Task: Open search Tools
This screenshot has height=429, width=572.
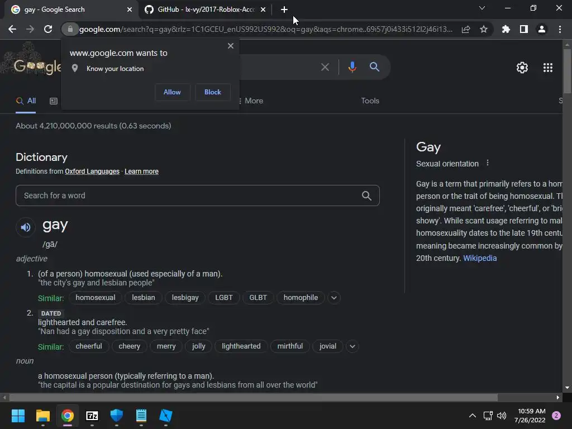Action: 370,101
